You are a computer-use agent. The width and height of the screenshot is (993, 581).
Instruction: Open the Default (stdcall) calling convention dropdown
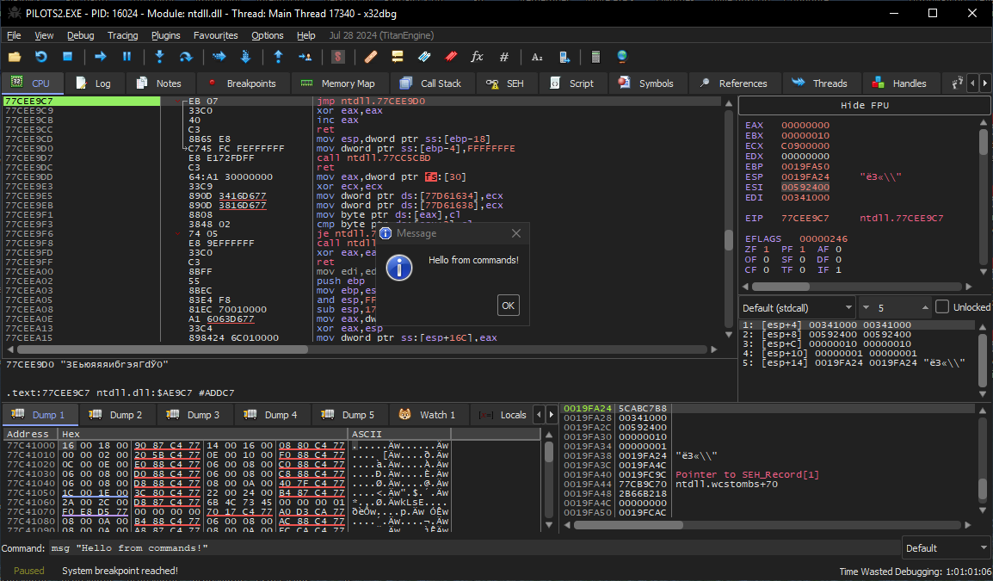[797, 307]
